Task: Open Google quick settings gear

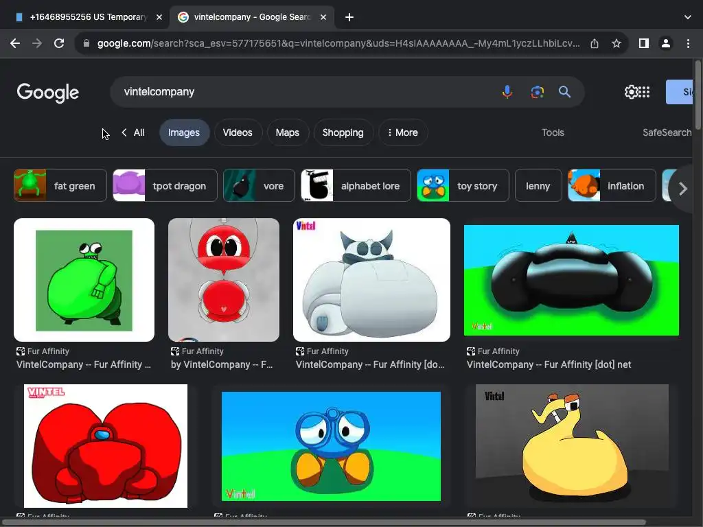Action: click(x=631, y=92)
